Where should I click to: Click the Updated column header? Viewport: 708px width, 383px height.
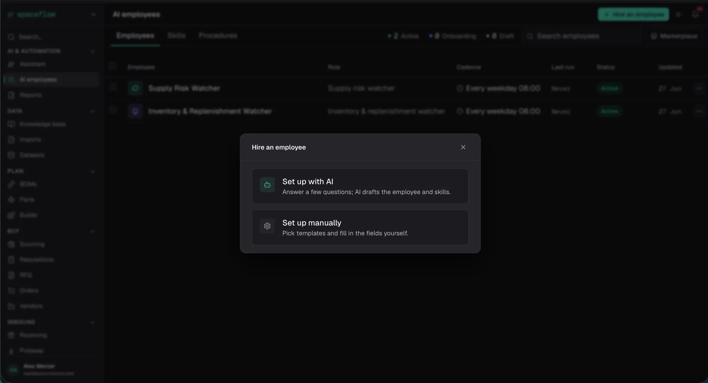tap(670, 67)
